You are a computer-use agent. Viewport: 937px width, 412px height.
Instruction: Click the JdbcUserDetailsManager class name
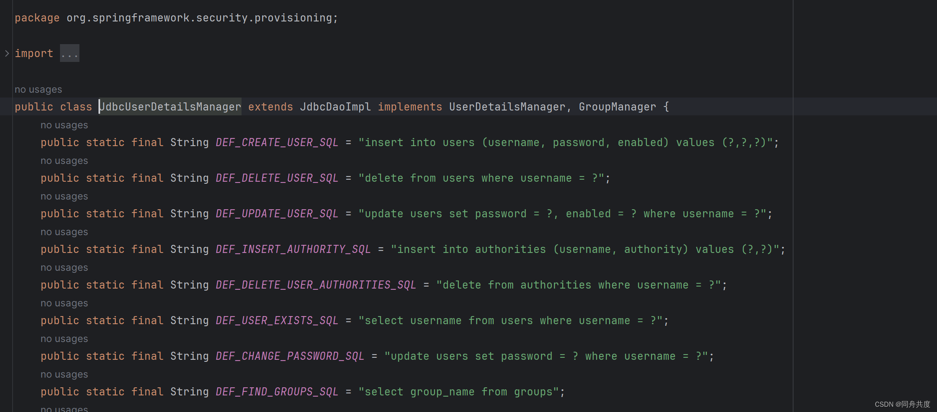click(170, 107)
